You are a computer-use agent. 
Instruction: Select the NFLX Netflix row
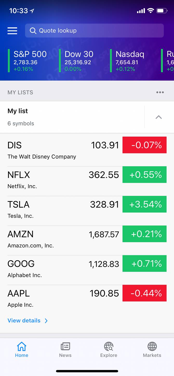click(52, 179)
